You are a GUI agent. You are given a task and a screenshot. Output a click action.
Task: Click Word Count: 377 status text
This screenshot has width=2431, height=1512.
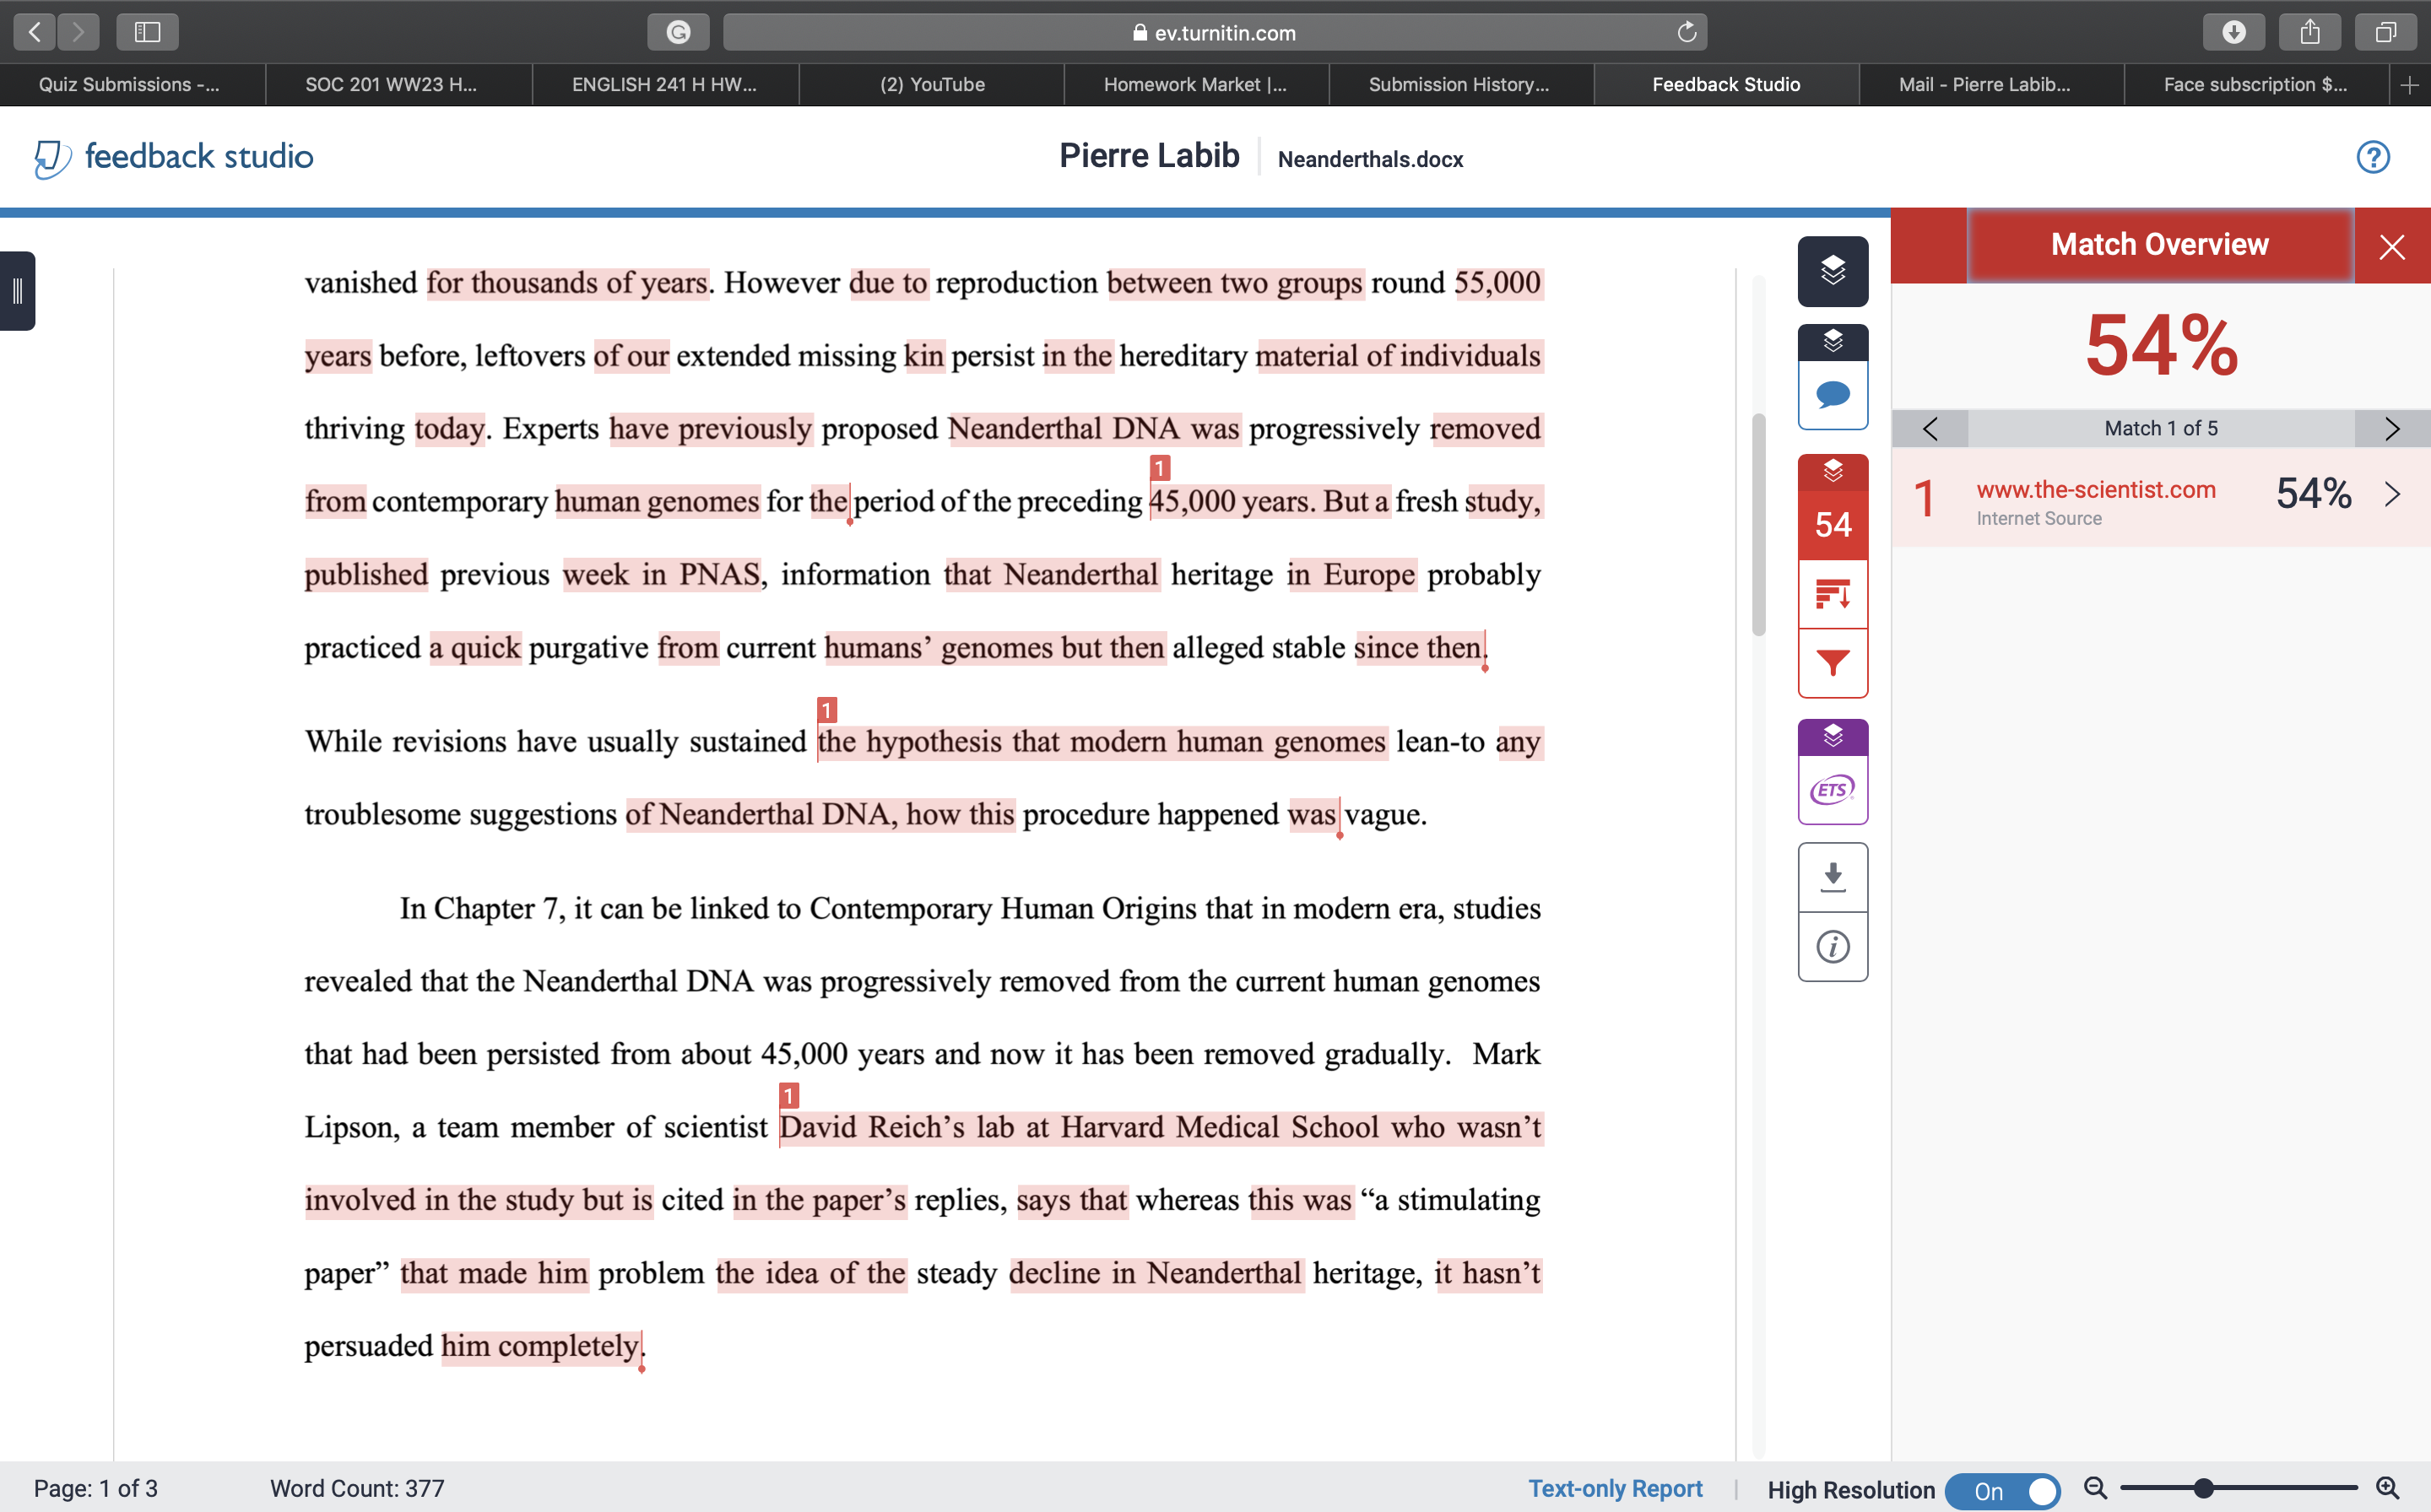point(357,1488)
